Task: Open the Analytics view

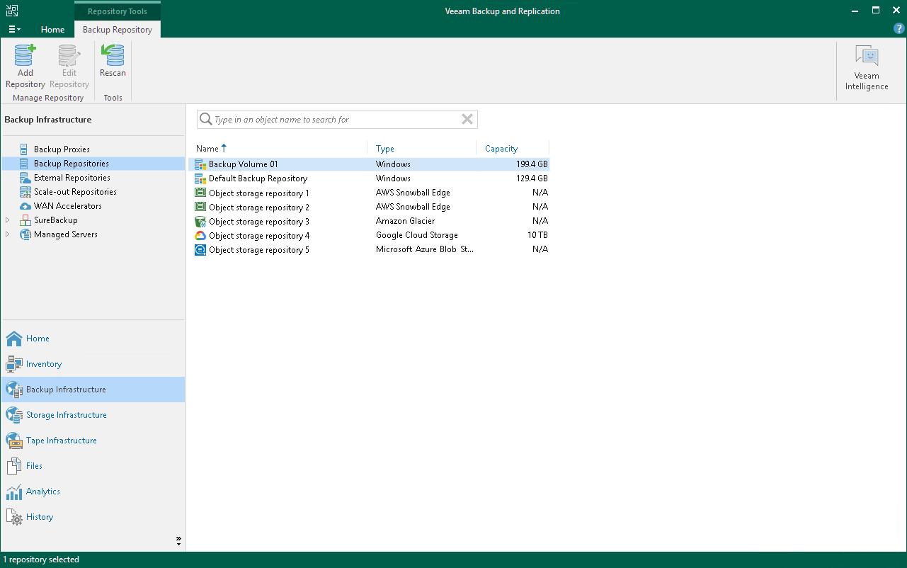Action: 42,492
